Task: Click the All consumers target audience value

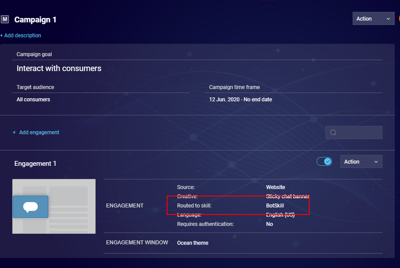Action: (33, 100)
